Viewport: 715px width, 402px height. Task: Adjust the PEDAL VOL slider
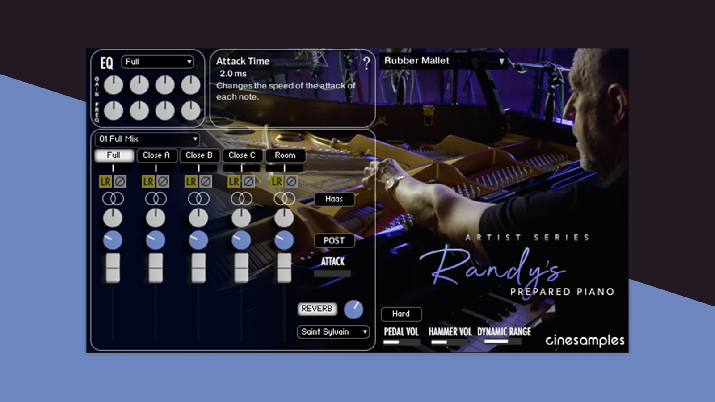point(401,342)
